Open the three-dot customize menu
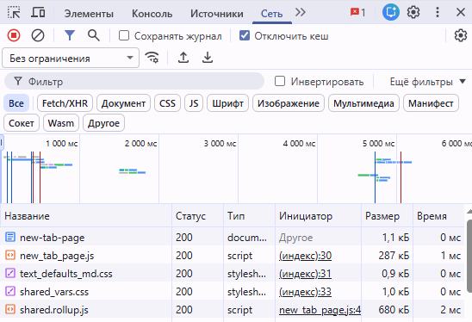 pyautogui.click(x=438, y=12)
